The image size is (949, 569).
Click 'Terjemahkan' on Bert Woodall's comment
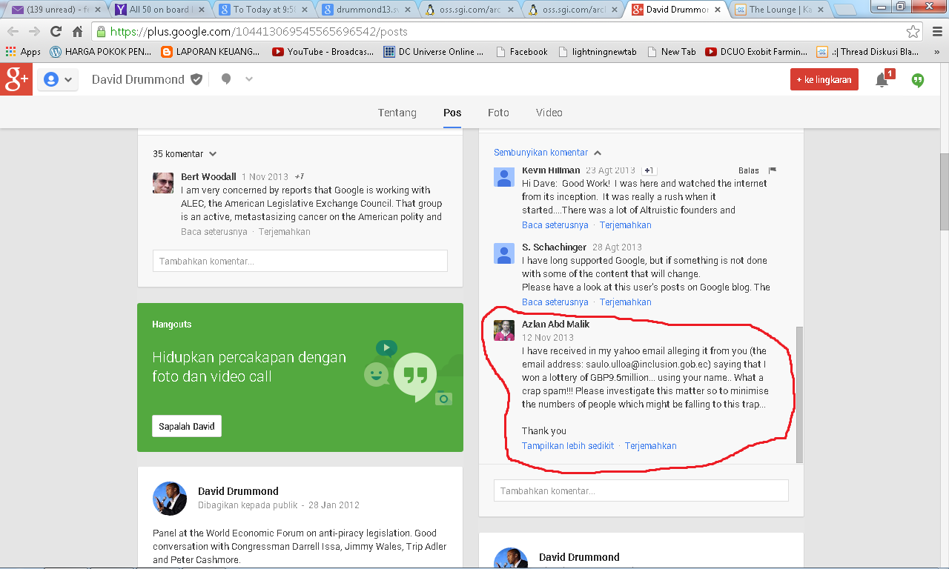pos(285,232)
